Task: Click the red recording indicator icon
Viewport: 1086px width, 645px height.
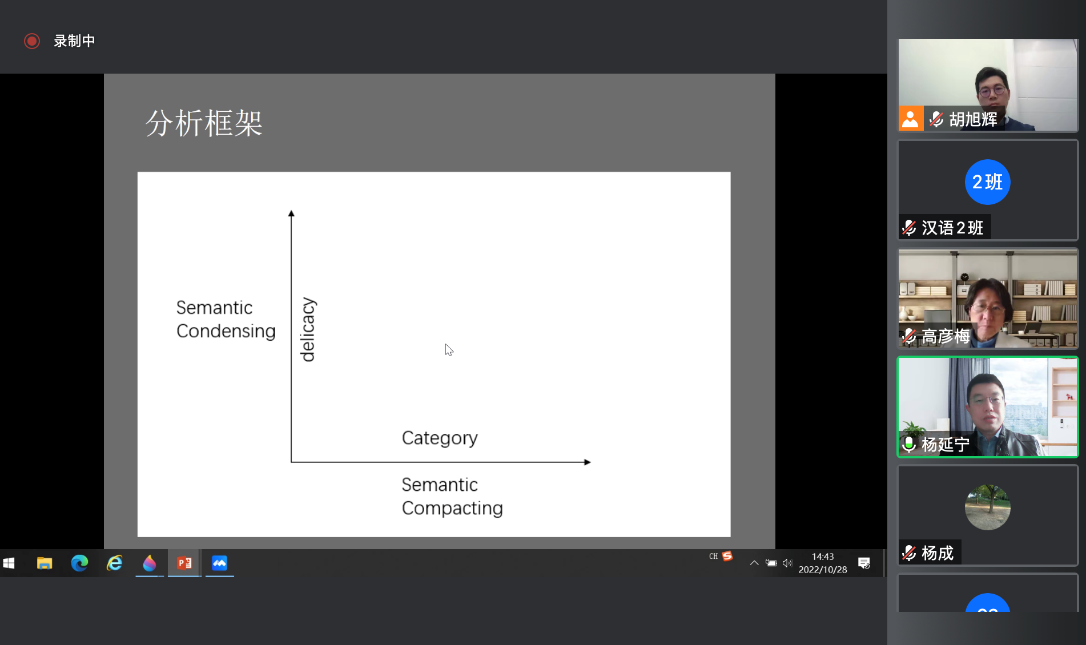Action: pyautogui.click(x=32, y=41)
